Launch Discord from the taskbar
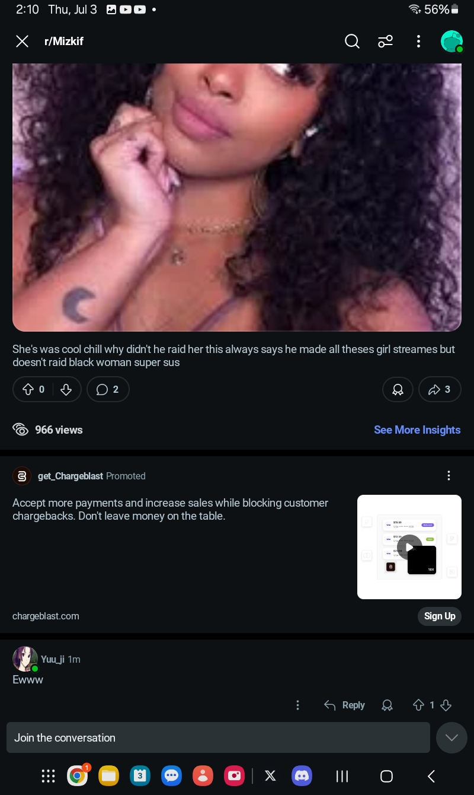 click(x=302, y=775)
